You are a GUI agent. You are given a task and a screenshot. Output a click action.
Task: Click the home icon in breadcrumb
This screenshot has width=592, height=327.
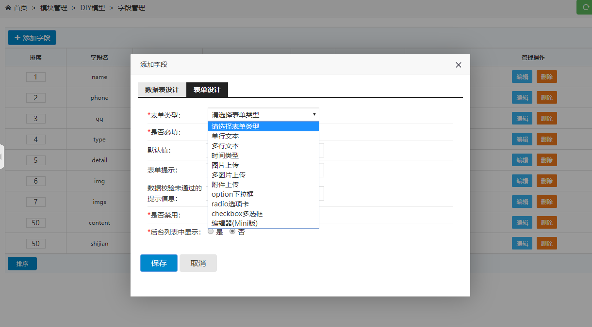click(8, 8)
